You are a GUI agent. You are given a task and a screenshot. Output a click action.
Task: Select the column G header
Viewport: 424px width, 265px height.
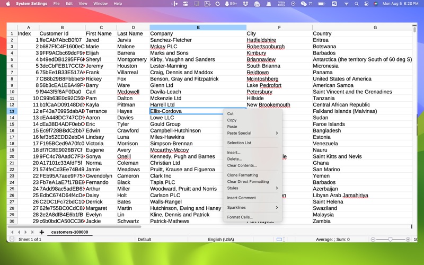coord(375,27)
